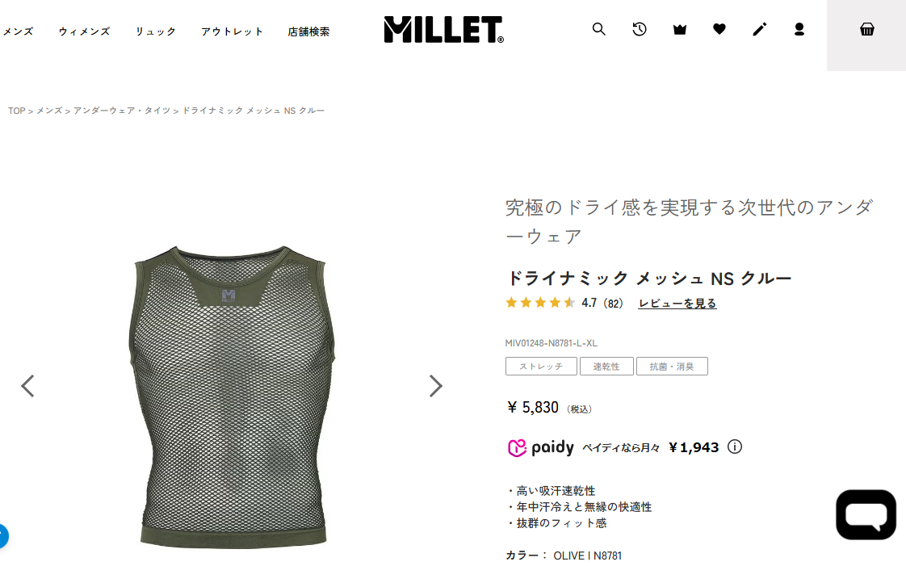Open the メンズ menu
Viewport: 906px width, 566px height.
point(17,31)
